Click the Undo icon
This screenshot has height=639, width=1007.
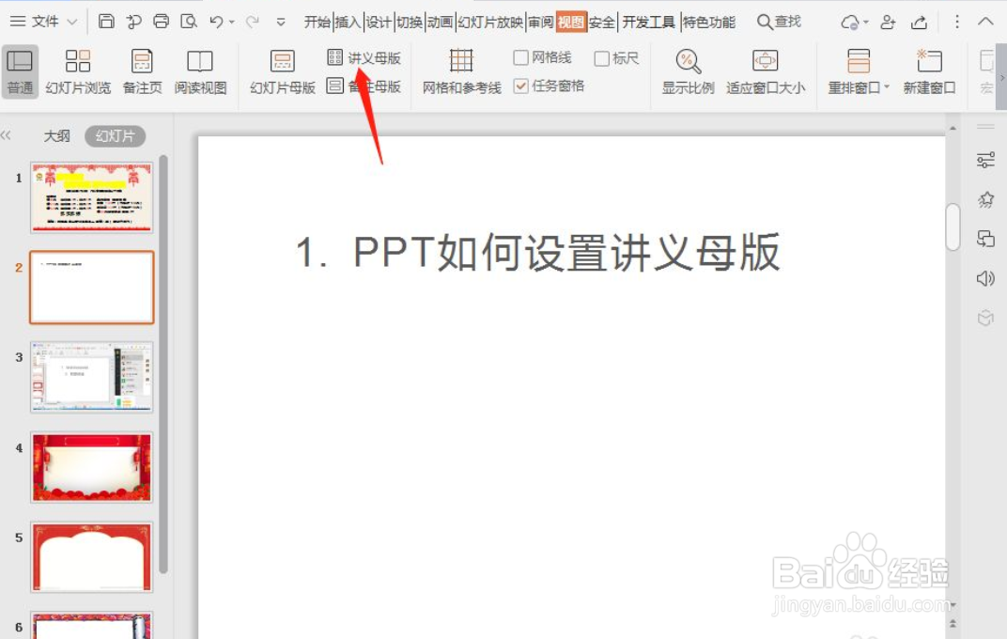216,22
